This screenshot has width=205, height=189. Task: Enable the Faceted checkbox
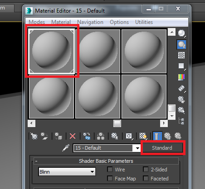146,179
